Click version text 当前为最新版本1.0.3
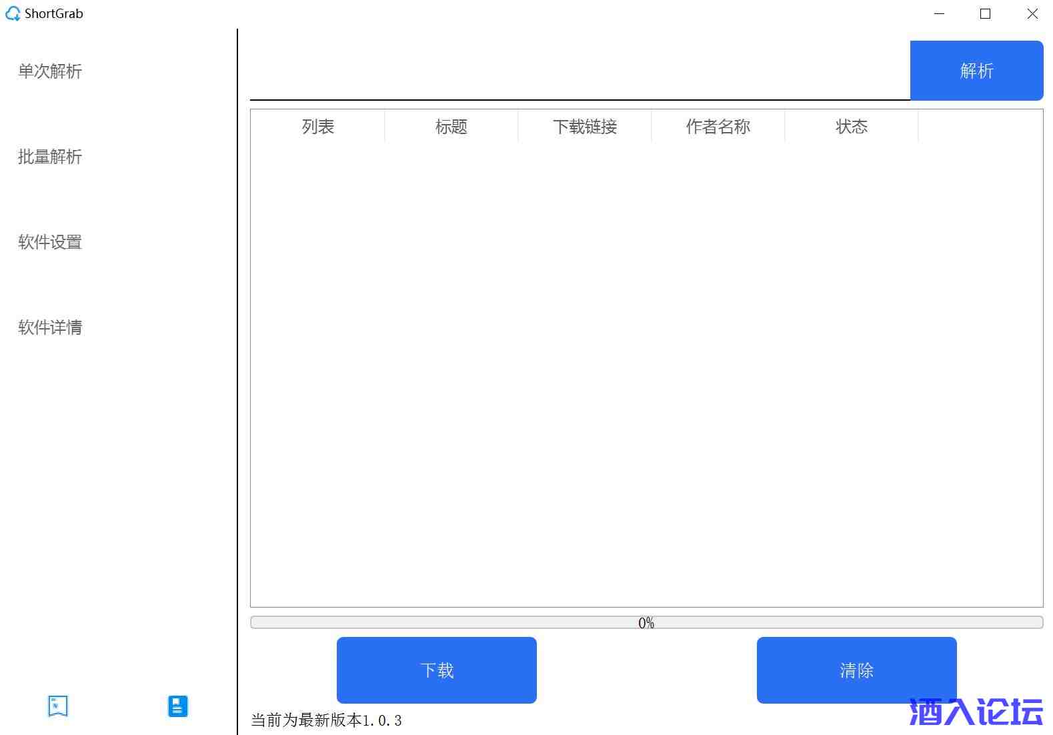The width and height of the screenshot is (1053, 735). tap(326, 720)
